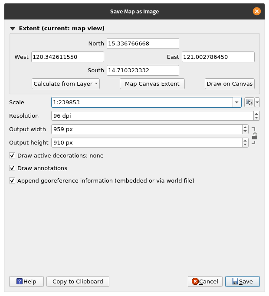Viewport: 269px width, 296px height.
Task: Toggle Append georeference information checkbox
Action: click(12, 180)
